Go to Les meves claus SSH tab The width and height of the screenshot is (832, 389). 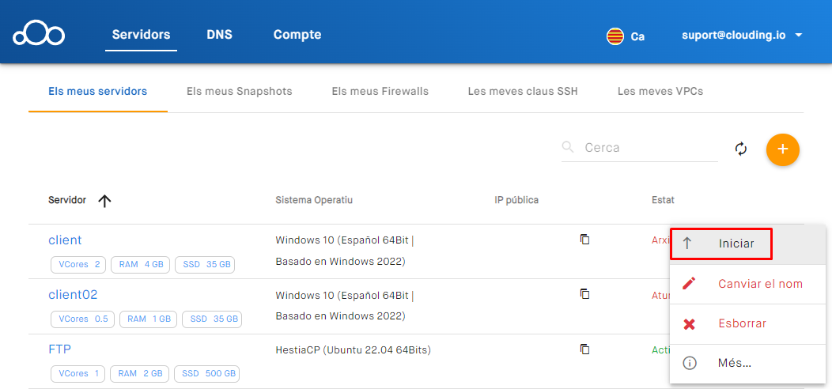pos(523,91)
